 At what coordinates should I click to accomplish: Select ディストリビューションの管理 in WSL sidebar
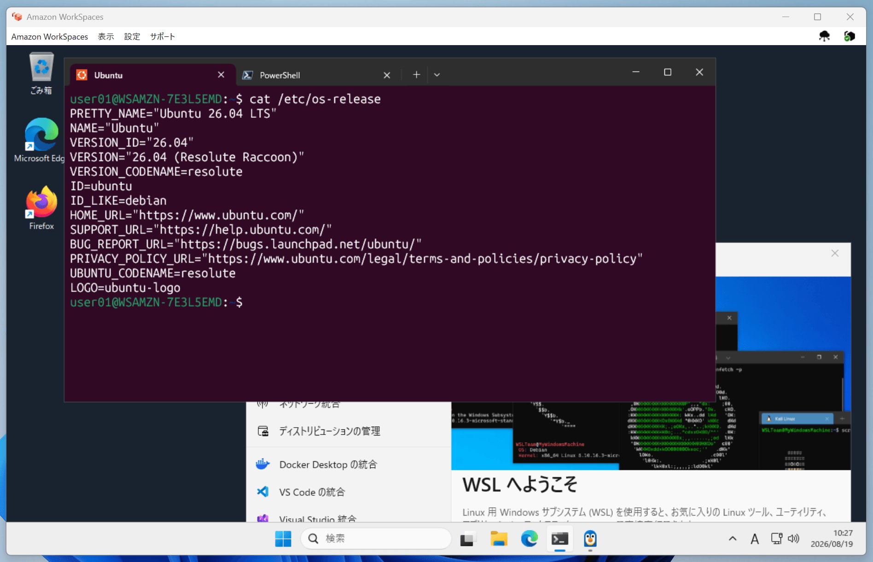[349, 431]
